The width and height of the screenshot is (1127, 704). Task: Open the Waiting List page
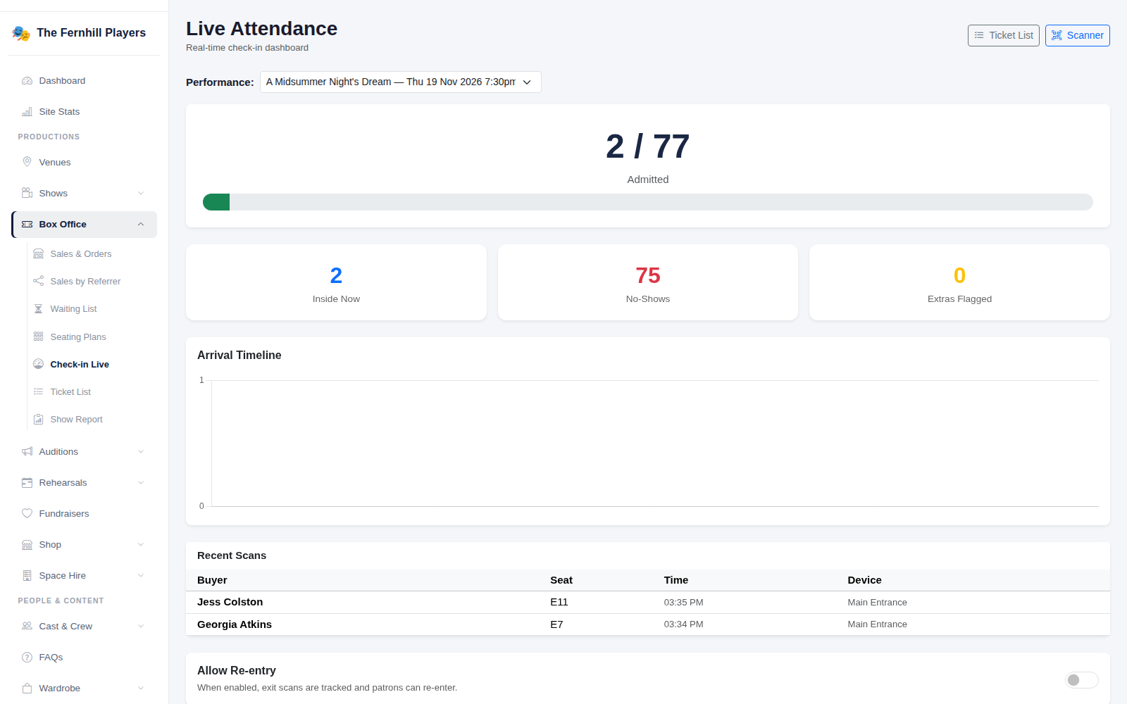click(73, 309)
